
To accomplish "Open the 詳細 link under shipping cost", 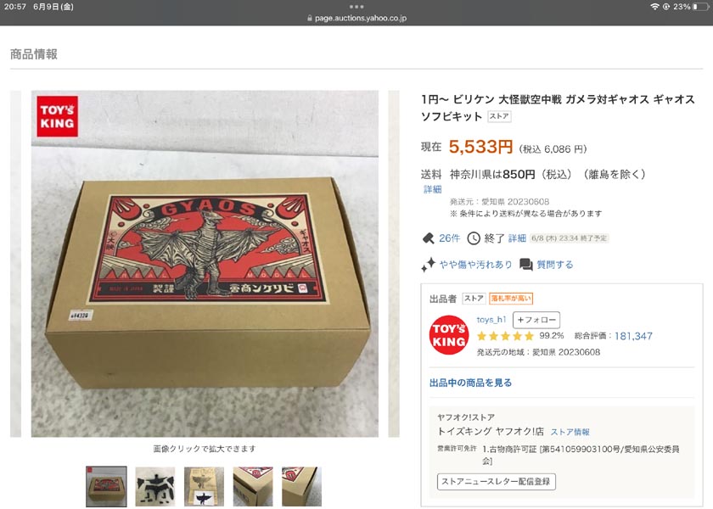I will pyautogui.click(x=432, y=189).
